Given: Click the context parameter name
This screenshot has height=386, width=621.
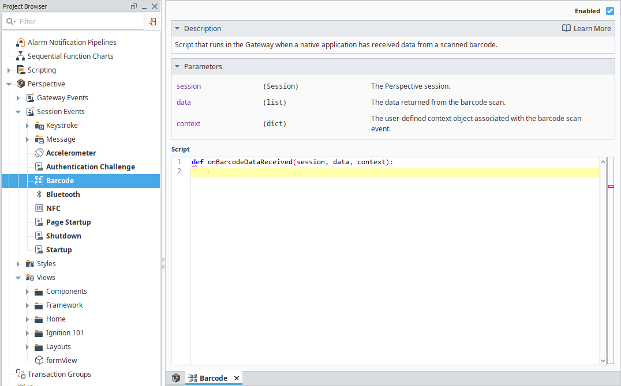Looking at the screenshot, I should click(189, 124).
